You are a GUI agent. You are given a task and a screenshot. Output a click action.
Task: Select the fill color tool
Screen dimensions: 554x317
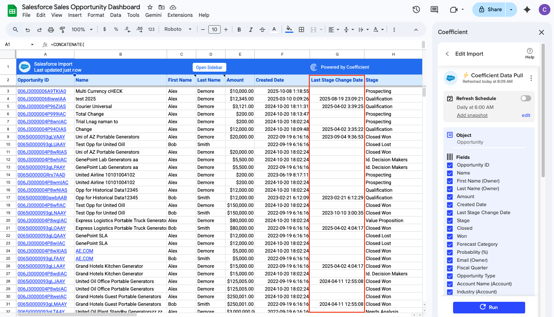289,29
